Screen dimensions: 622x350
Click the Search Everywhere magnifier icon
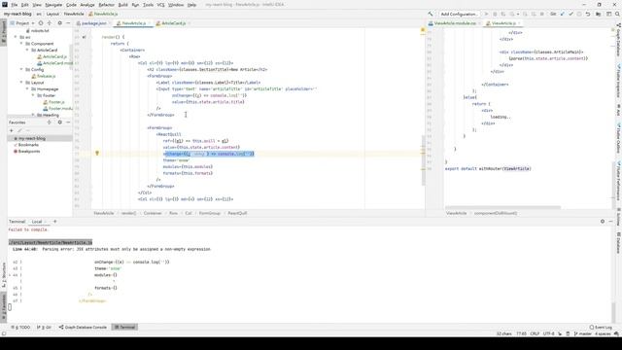(x=617, y=14)
